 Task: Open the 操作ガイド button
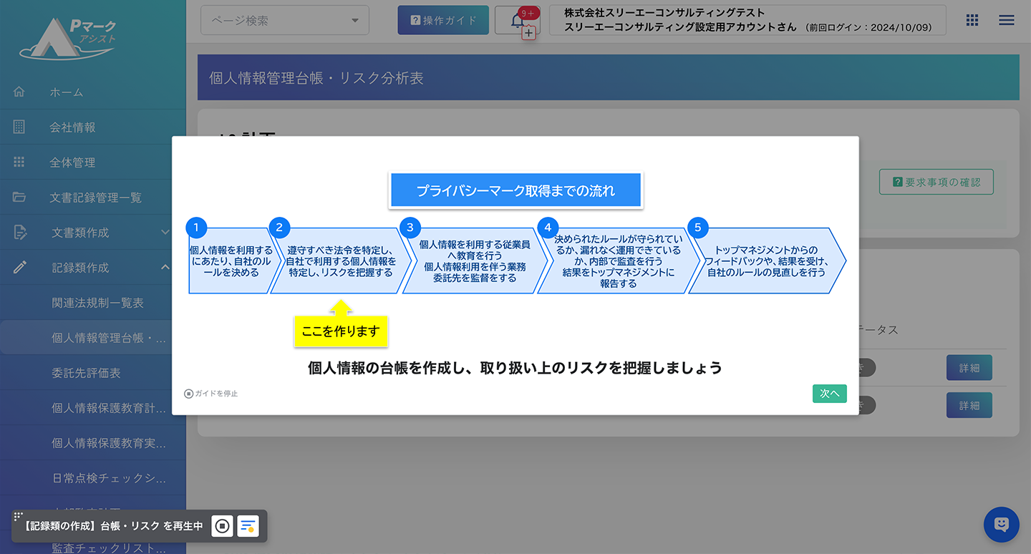point(443,21)
